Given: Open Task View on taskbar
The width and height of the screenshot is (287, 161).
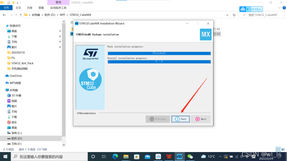Looking at the screenshot, I should pos(104,157).
